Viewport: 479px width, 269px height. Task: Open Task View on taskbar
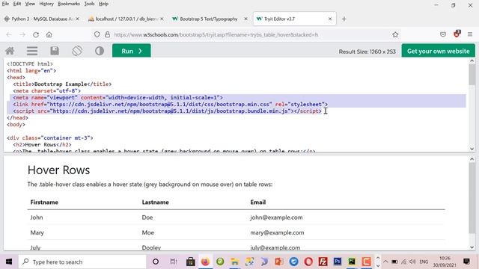tap(174, 262)
